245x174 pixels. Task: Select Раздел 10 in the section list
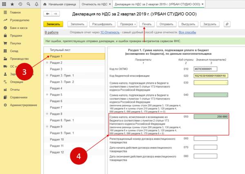(74, 139)
